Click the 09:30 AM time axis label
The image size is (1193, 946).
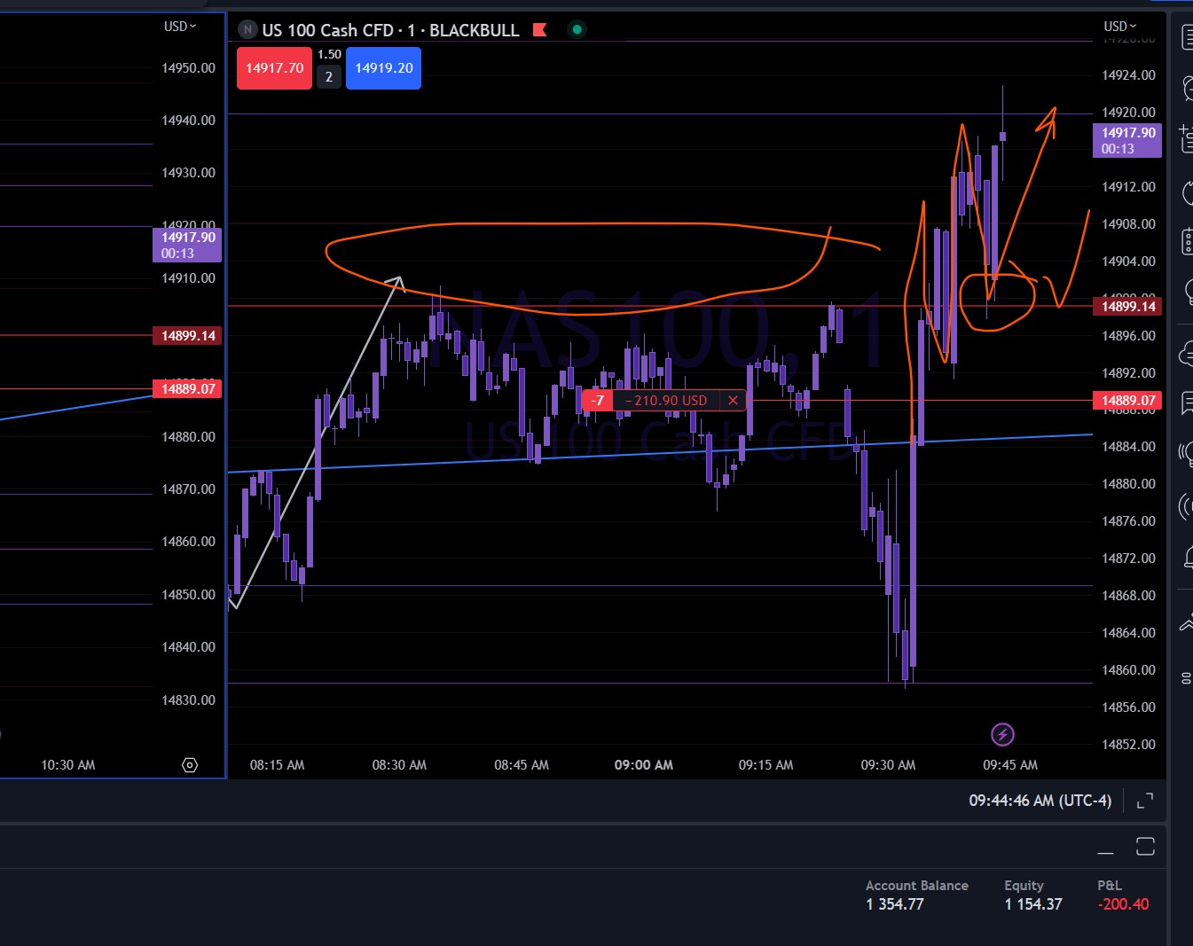888,765
